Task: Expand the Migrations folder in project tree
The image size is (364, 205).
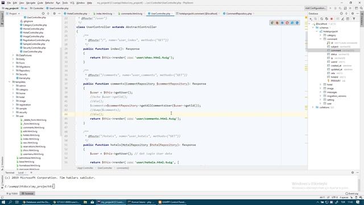Action: click(13, 67)
